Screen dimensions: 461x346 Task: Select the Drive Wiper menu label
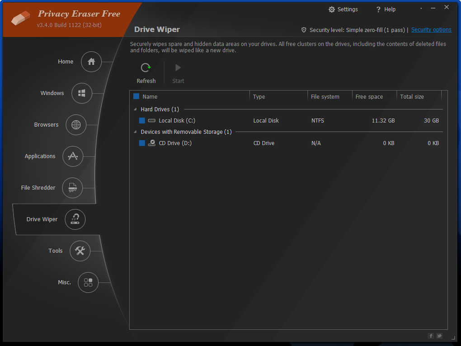point(42,219)
